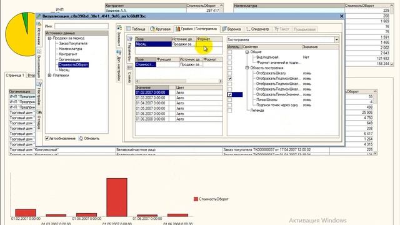Screen dimensions: 400x225
Task: Toggle checkbox for Подписи точек через одну
Action: point(230,105)
